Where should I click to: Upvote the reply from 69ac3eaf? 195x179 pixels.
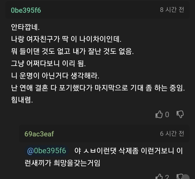pyautogui.click(x=159, y=177)
